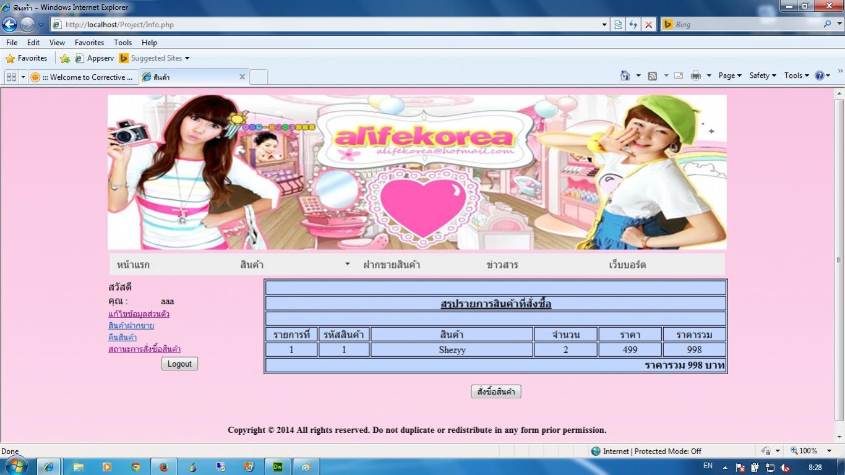Open a new blank tab
The width and height of the screenshot is (845, 475).
pos(259,77)
